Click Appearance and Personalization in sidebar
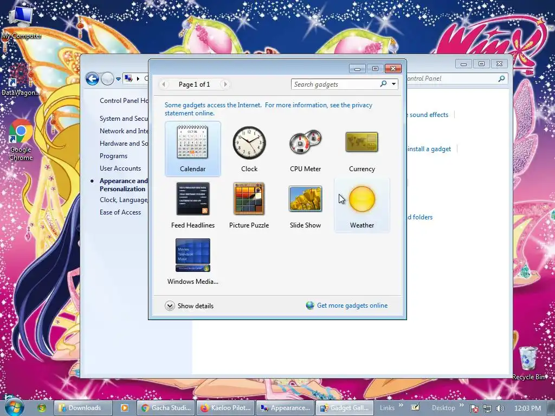 [x=123, y=185]
